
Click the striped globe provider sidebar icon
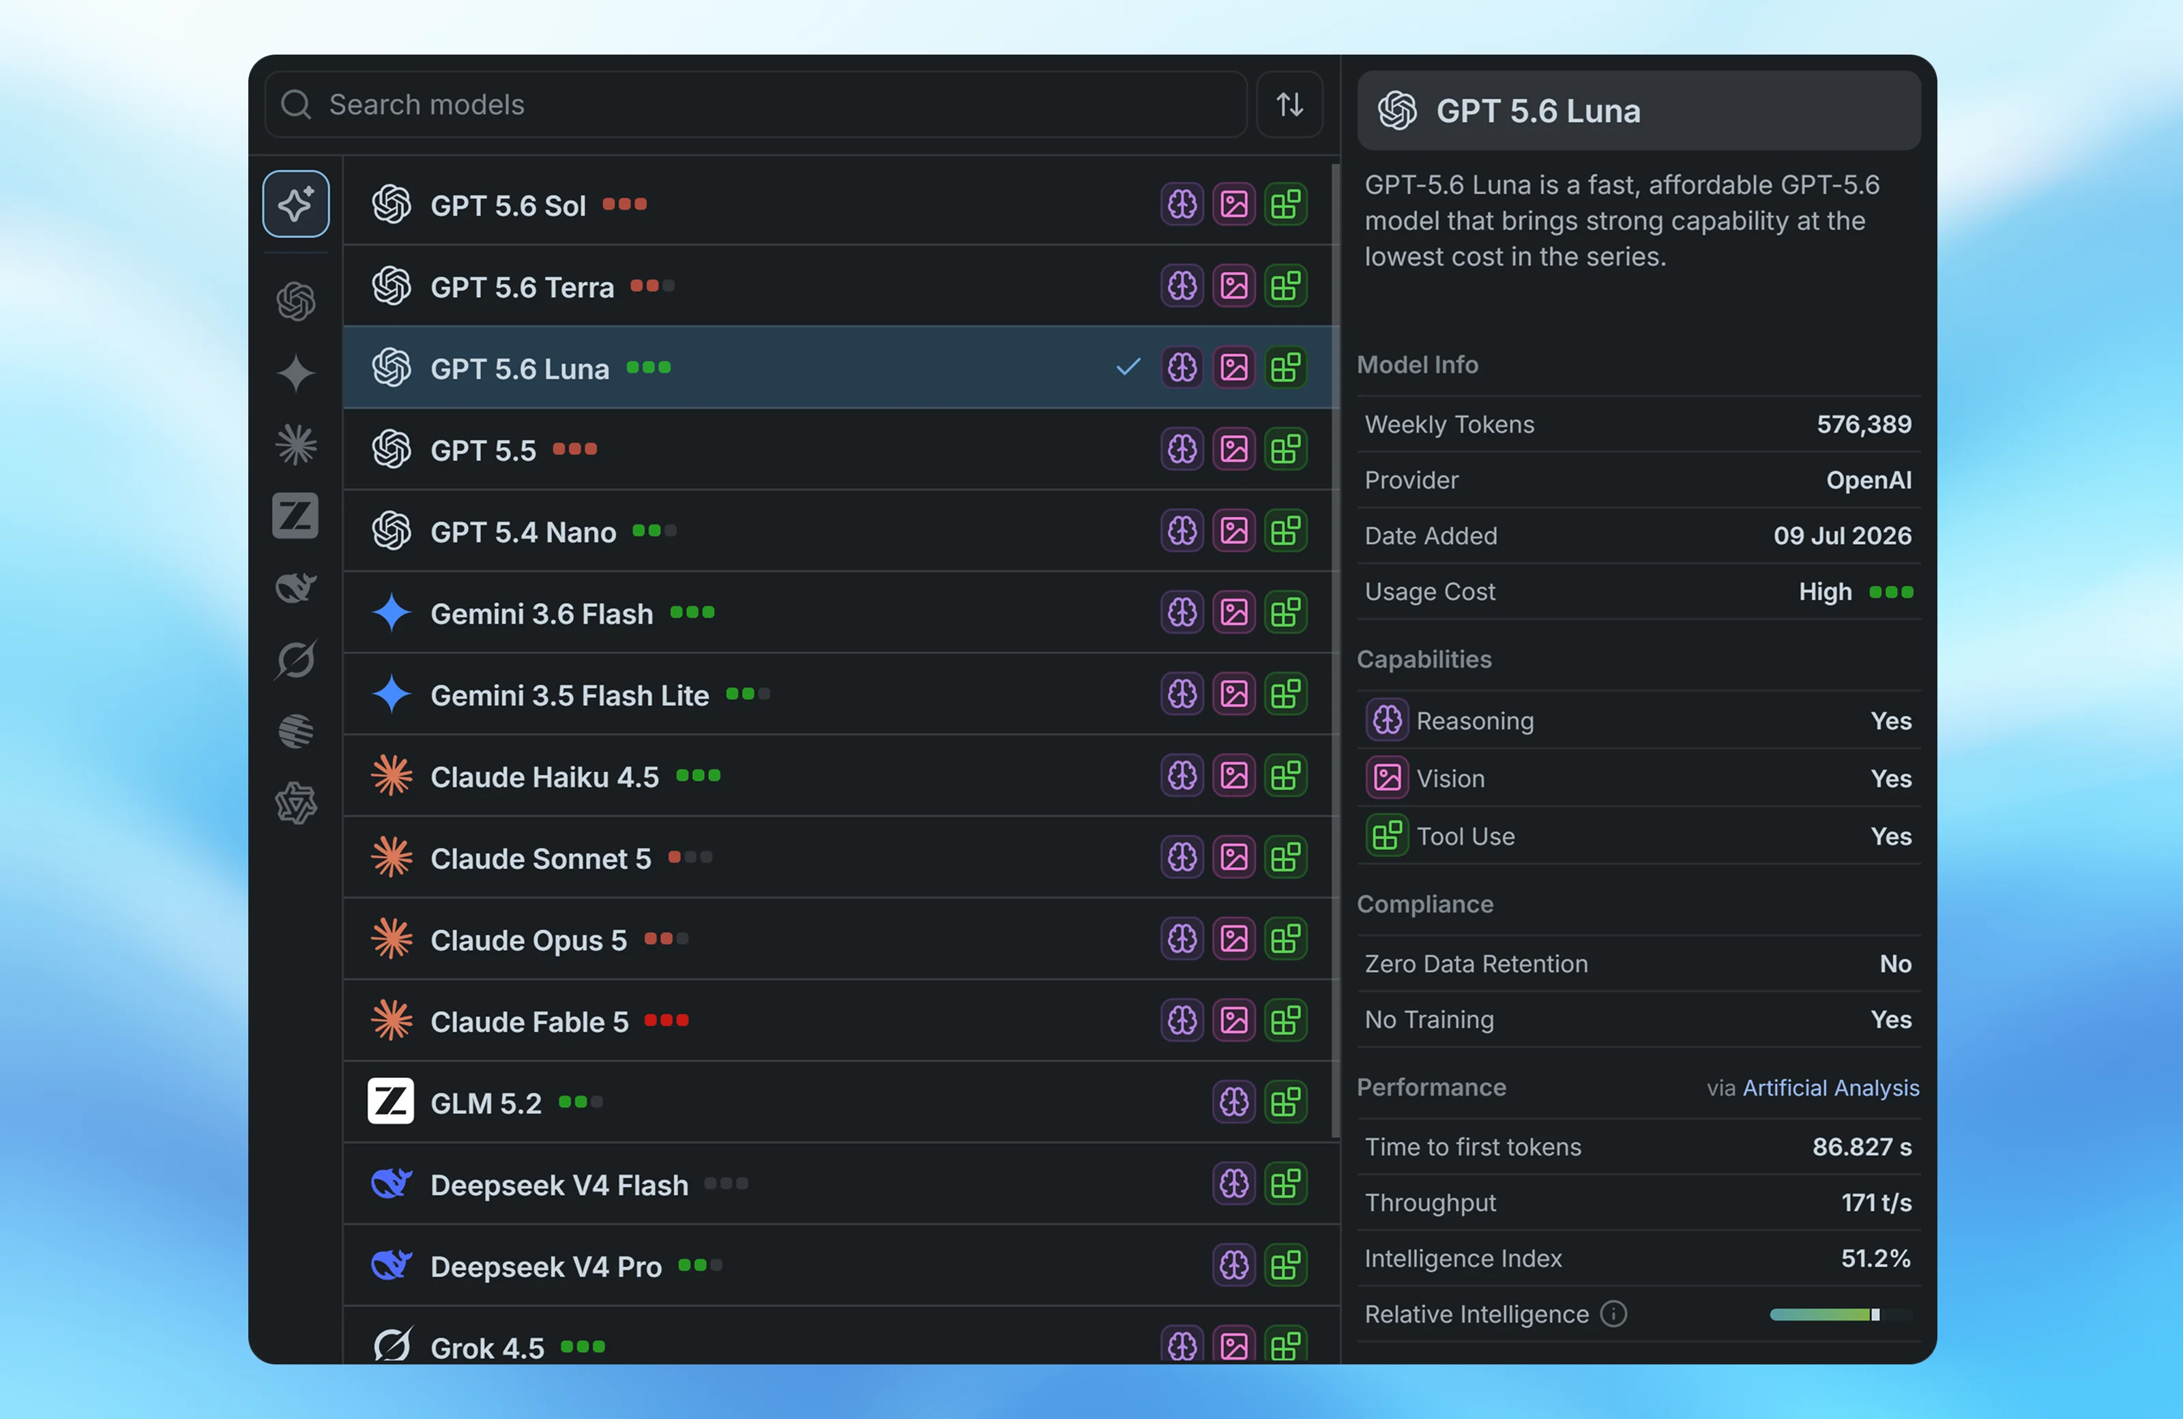[295, 731]
